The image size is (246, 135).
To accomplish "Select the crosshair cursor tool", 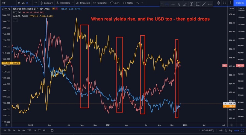I will (x=167, y=4).
